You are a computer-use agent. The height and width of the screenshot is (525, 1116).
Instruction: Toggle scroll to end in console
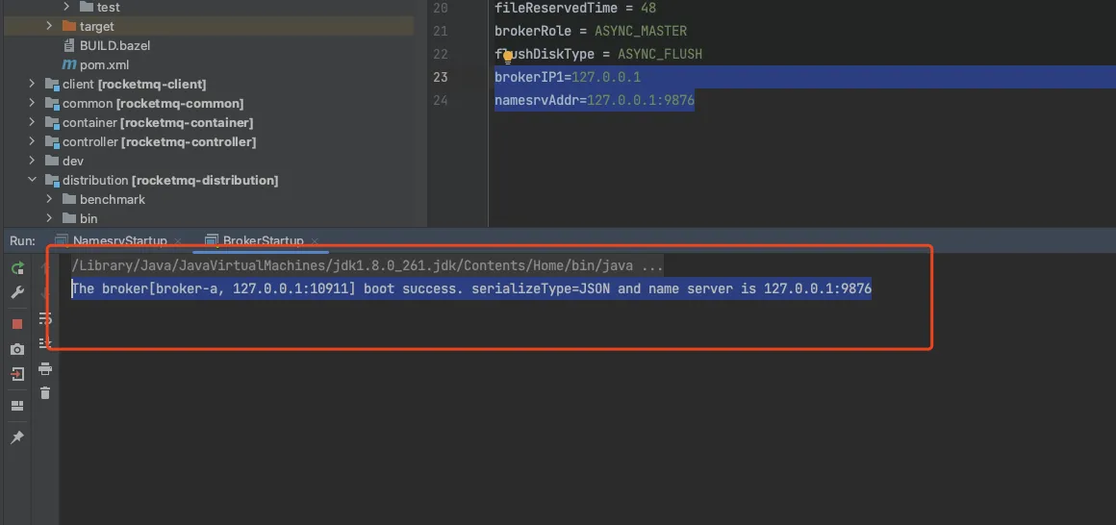click(x=44, y=343)
